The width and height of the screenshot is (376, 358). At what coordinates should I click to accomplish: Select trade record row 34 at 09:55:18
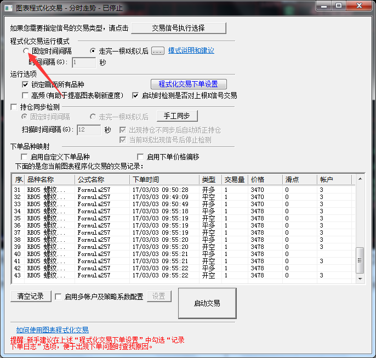click(184, 211)
